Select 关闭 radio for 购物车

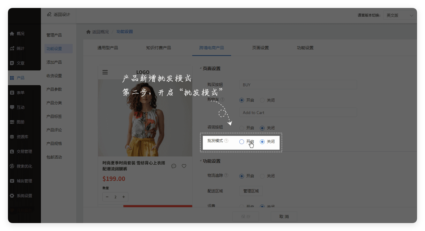[262, 100]
